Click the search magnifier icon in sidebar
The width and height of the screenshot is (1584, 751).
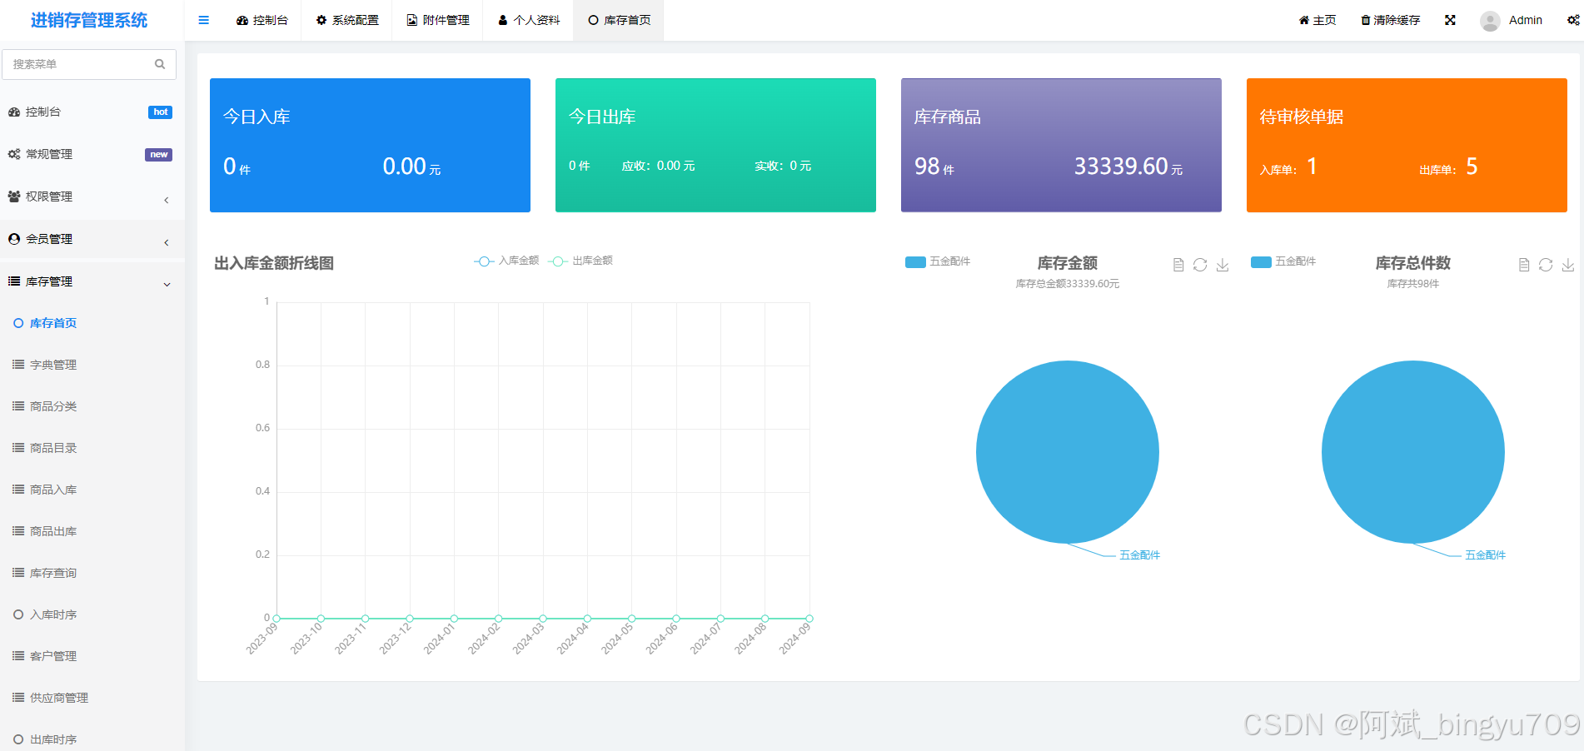click(160, 64)
